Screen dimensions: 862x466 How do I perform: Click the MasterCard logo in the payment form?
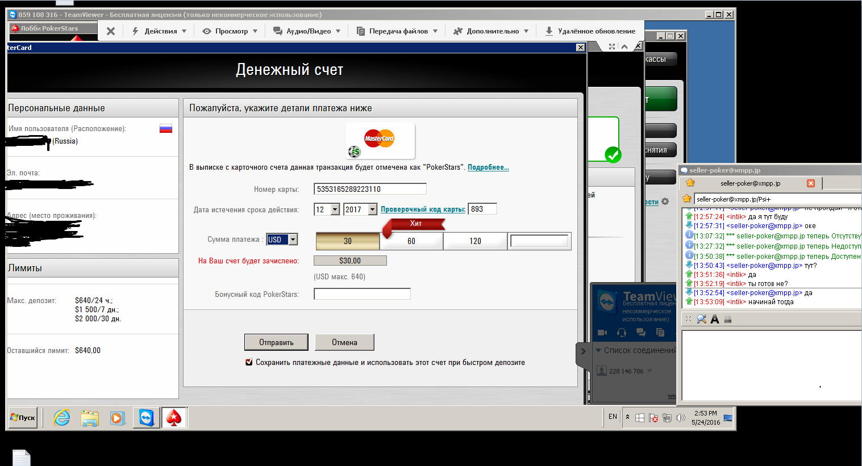pyautogui.click(x=379, y=138)
